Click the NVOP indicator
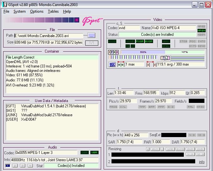213x171 pixels. (130, 41)
